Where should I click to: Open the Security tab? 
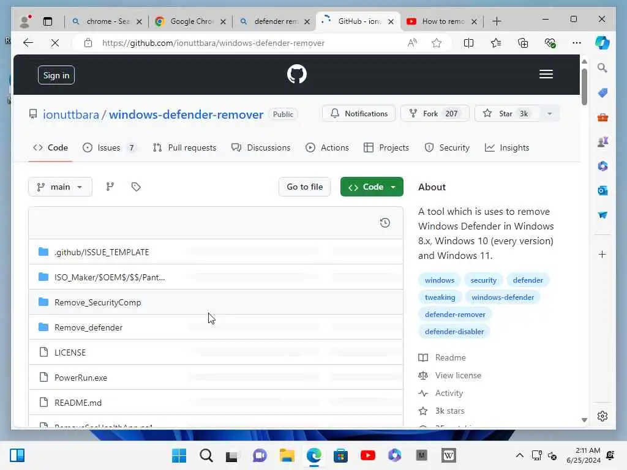pyautogui.click(x=446, y=148)
